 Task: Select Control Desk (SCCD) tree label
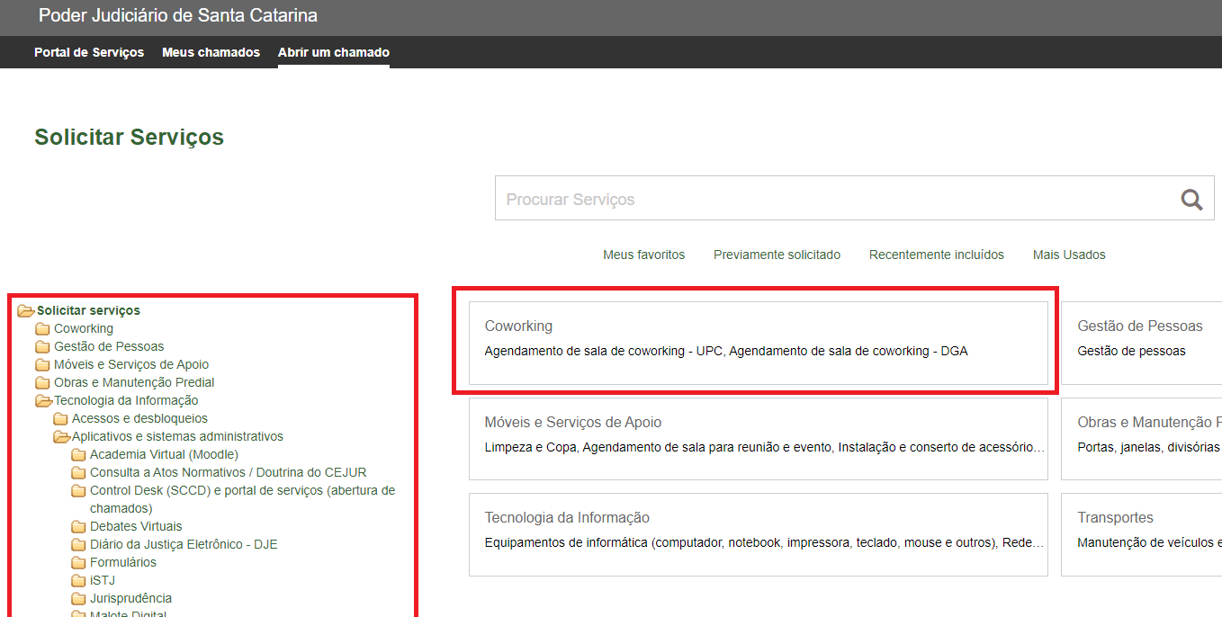[242, 499]
